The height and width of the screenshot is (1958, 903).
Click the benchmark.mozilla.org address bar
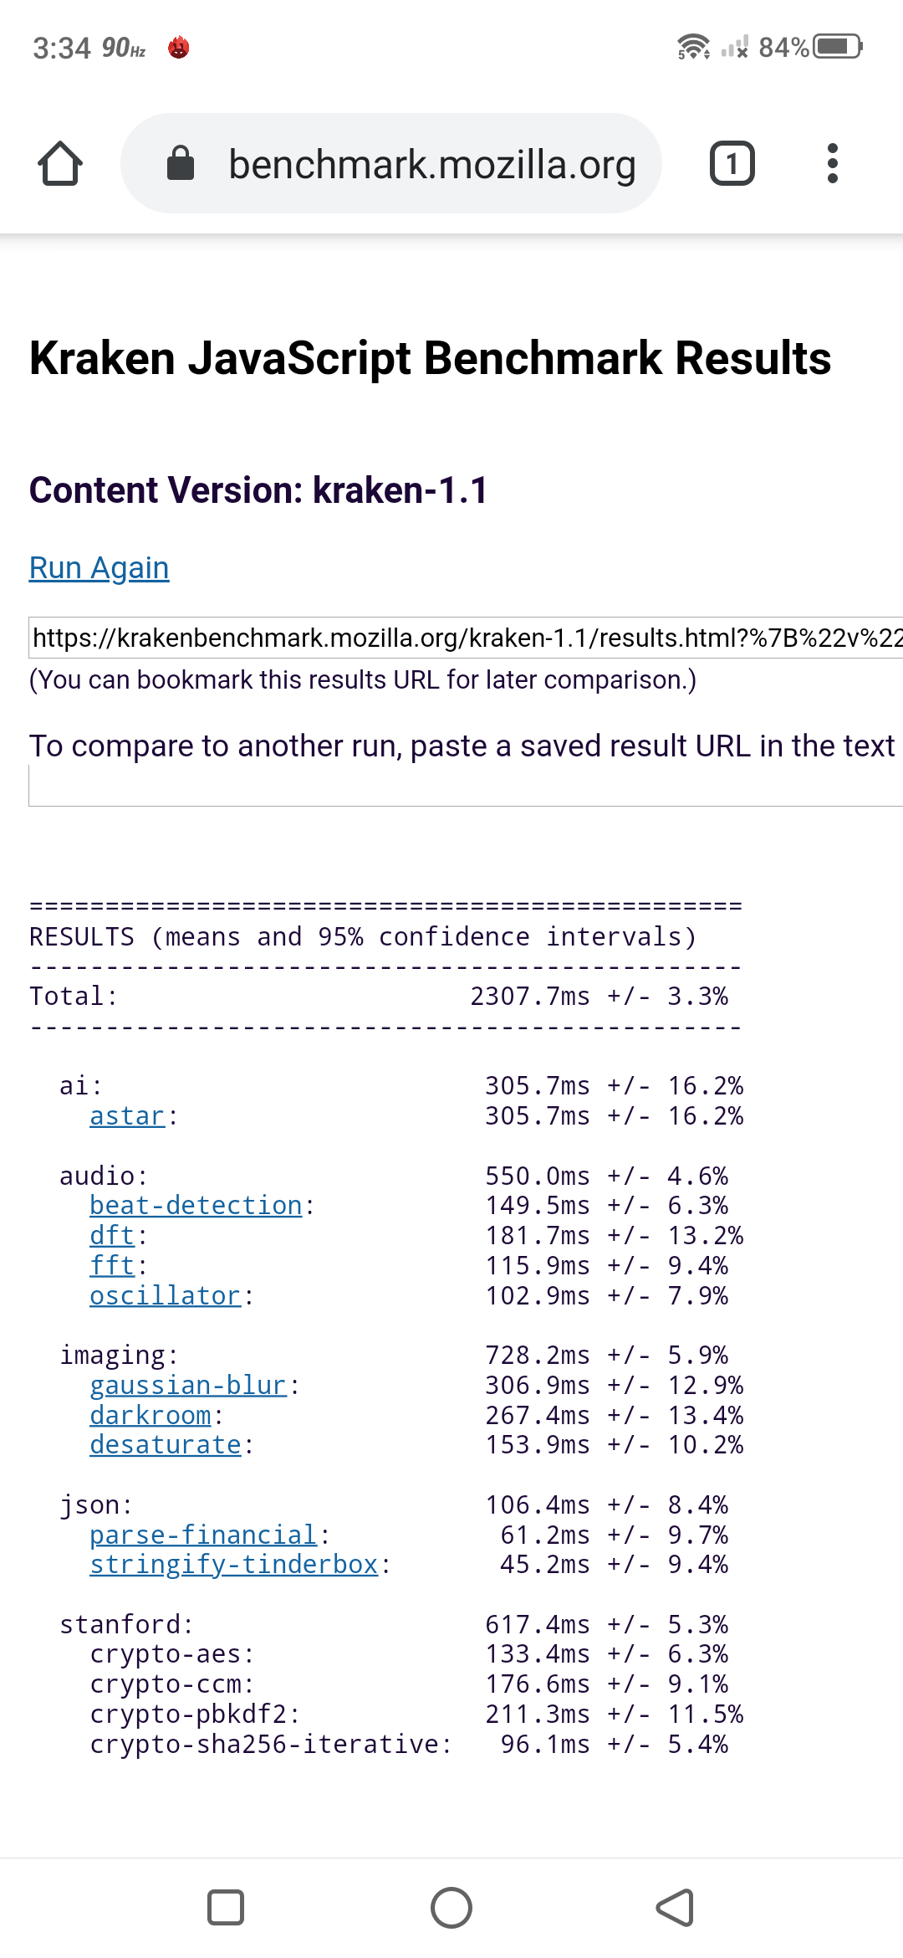pyautogui.click(x=431, y=164)
